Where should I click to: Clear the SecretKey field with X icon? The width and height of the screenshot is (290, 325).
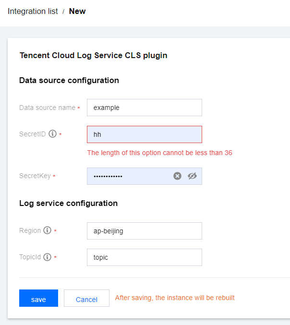(x=177, y=176)
